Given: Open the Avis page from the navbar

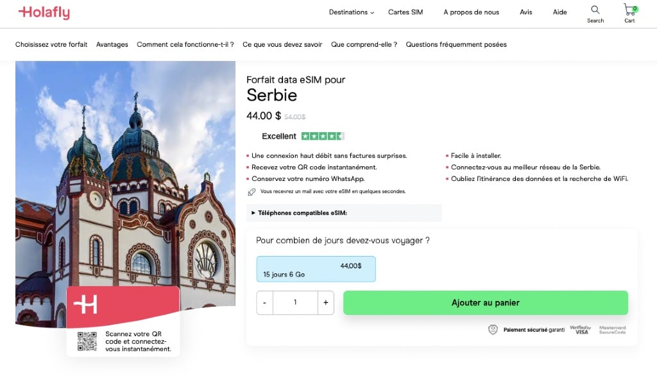Looking at the screenshot, I should (526, 12).
